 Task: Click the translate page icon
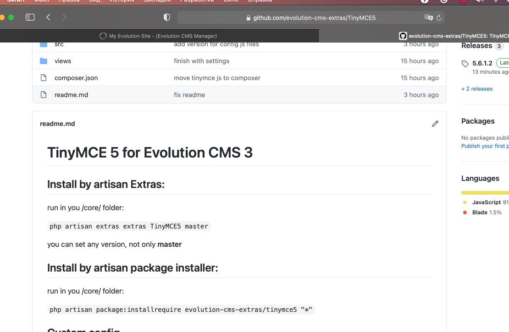coord(428,17)
